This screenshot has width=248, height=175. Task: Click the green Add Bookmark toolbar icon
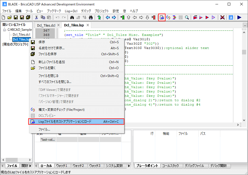click(122, 17)
